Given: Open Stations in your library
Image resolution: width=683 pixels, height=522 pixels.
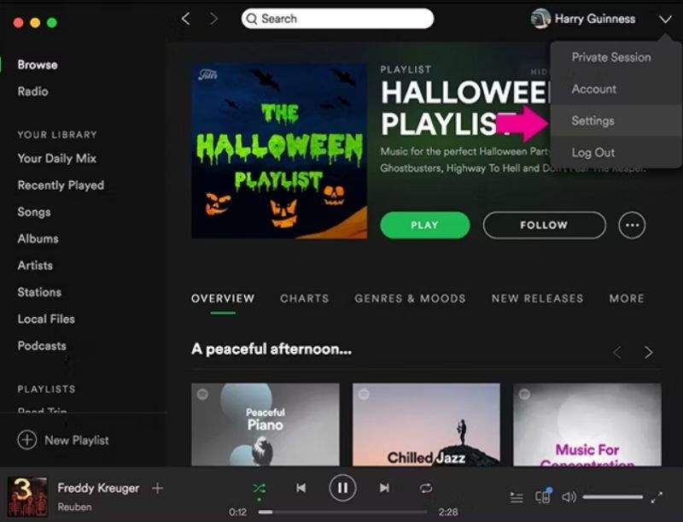Looking at the screenshot, I should coord(39,292).
